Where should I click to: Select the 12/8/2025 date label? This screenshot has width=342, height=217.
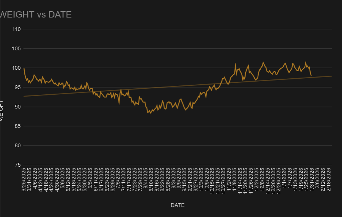[x=262, y=179]
